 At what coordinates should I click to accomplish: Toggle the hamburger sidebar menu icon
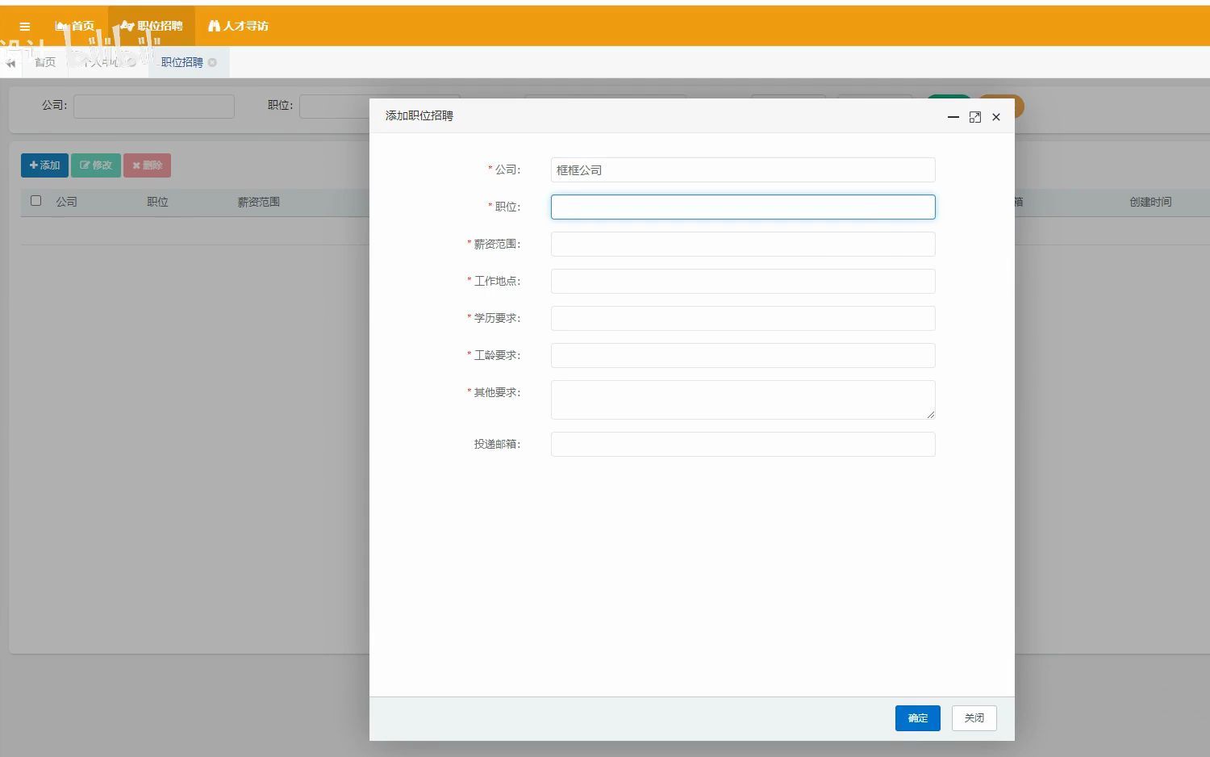click(x=25, y=26)
